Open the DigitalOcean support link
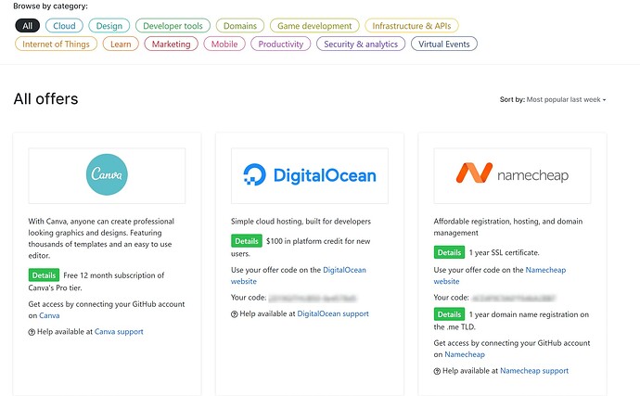Image resolution: width=640 pixels, height=396 pixels. (x=333, y=313)
